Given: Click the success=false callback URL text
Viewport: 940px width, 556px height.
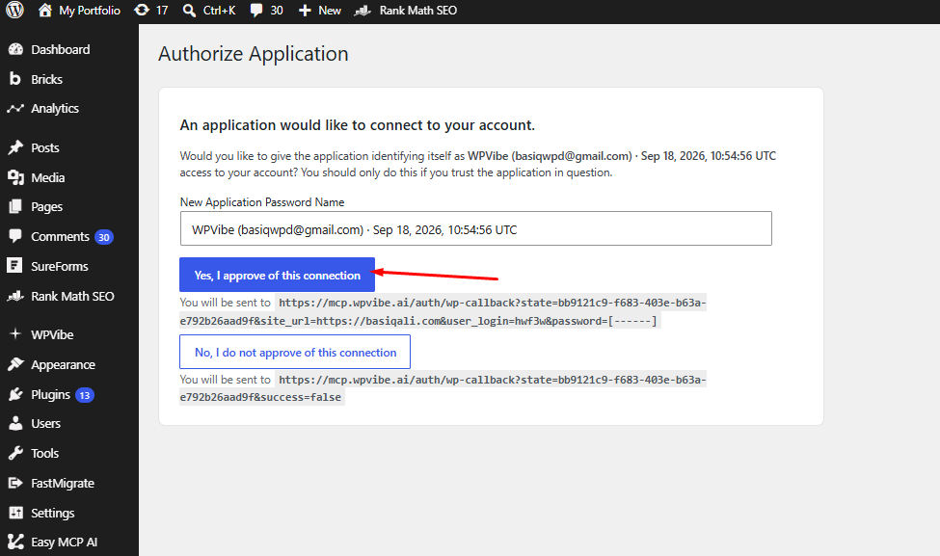Looking at the screenshot, I should coord(443,388).
